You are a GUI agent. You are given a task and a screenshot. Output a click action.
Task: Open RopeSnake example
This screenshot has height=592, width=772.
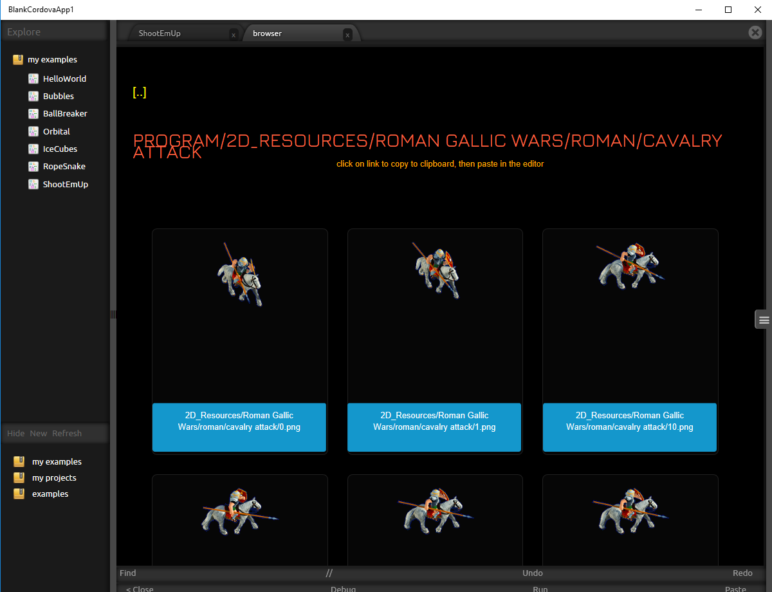point(64,166)
